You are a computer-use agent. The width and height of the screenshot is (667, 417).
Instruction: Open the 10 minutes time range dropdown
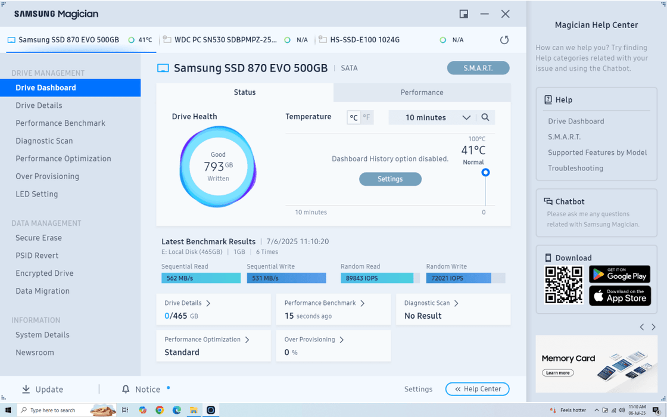tap(438, 117)
